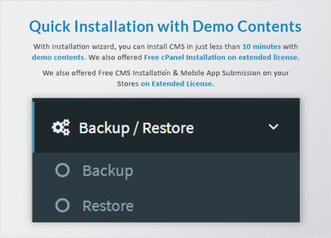Viewport: 331px width, 238px height.
Task: Select the circle icon next to Backup
Action: click(63, 170)
